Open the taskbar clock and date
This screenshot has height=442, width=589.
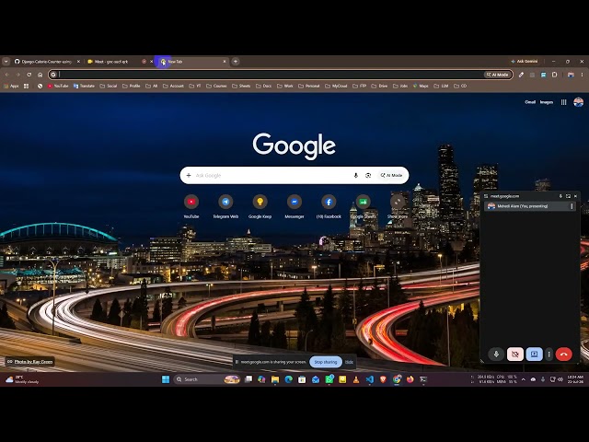click(575, 379)
